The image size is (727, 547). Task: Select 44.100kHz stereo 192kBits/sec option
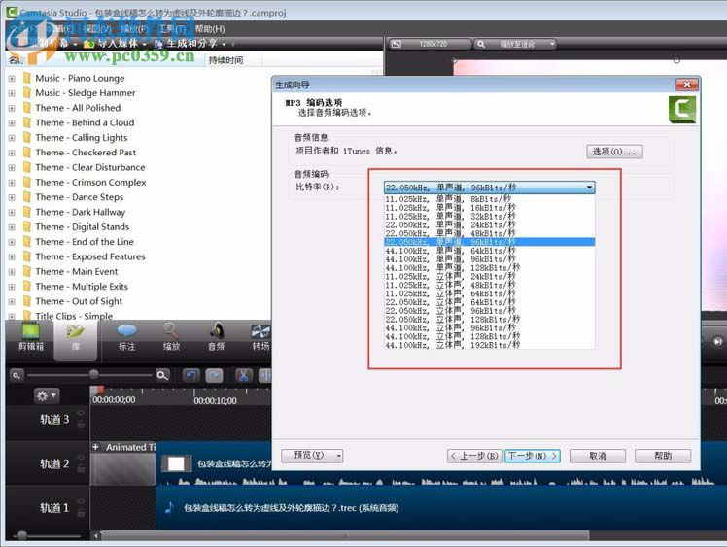[x=489, y=345]
